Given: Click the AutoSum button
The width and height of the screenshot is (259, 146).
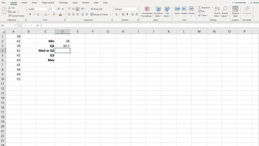Looking at the screenshot, I should [x=204, y=7].
